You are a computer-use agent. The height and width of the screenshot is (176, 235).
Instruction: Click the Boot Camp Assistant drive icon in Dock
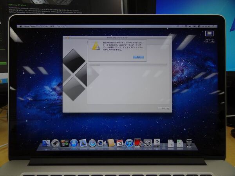[157, 143]
